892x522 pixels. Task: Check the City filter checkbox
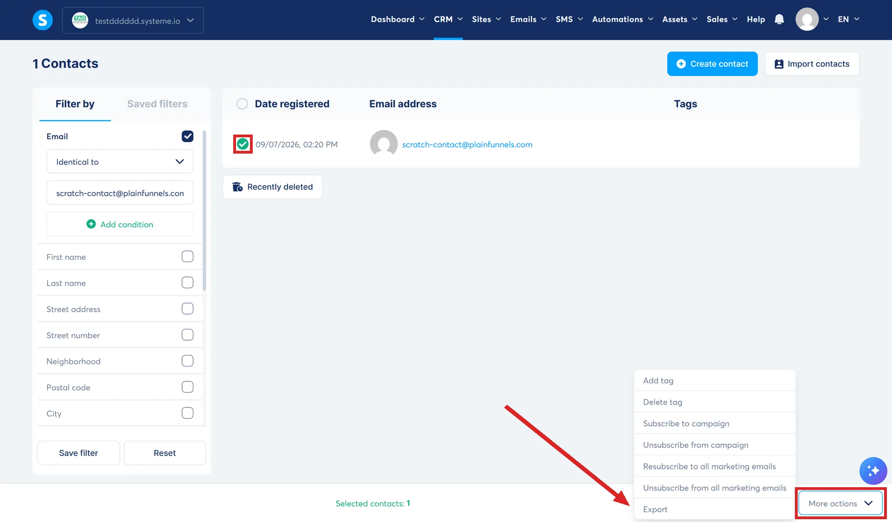point(187,412)
